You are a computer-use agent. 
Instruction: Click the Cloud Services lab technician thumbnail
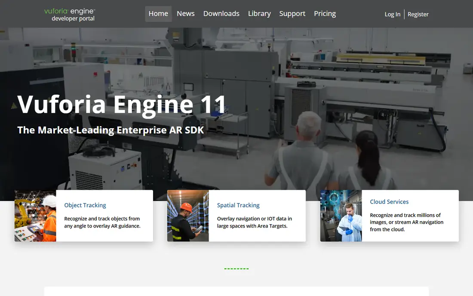point(341,216)
